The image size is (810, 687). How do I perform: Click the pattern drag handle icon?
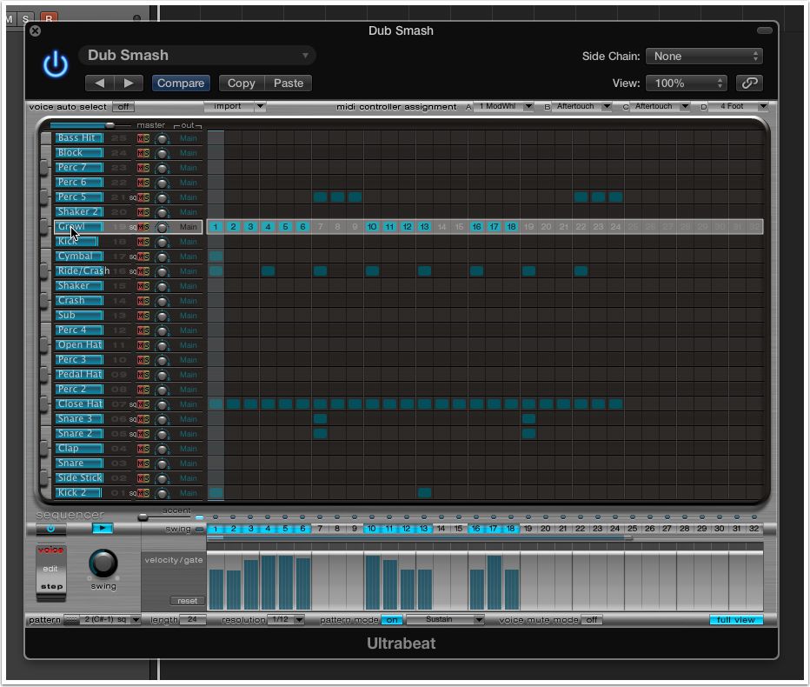click(x=70, y=619)
